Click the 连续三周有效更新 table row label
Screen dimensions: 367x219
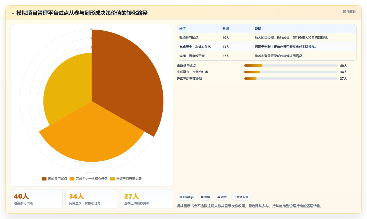point(192,56)
